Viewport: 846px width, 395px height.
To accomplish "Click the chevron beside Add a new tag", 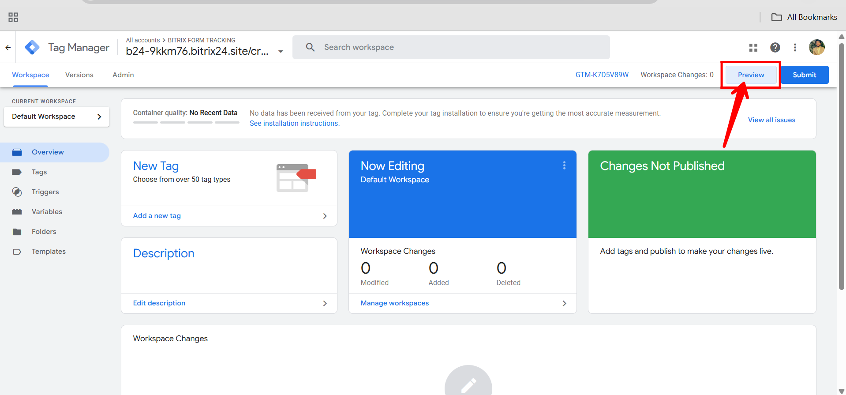I will (x=325, y=216).
